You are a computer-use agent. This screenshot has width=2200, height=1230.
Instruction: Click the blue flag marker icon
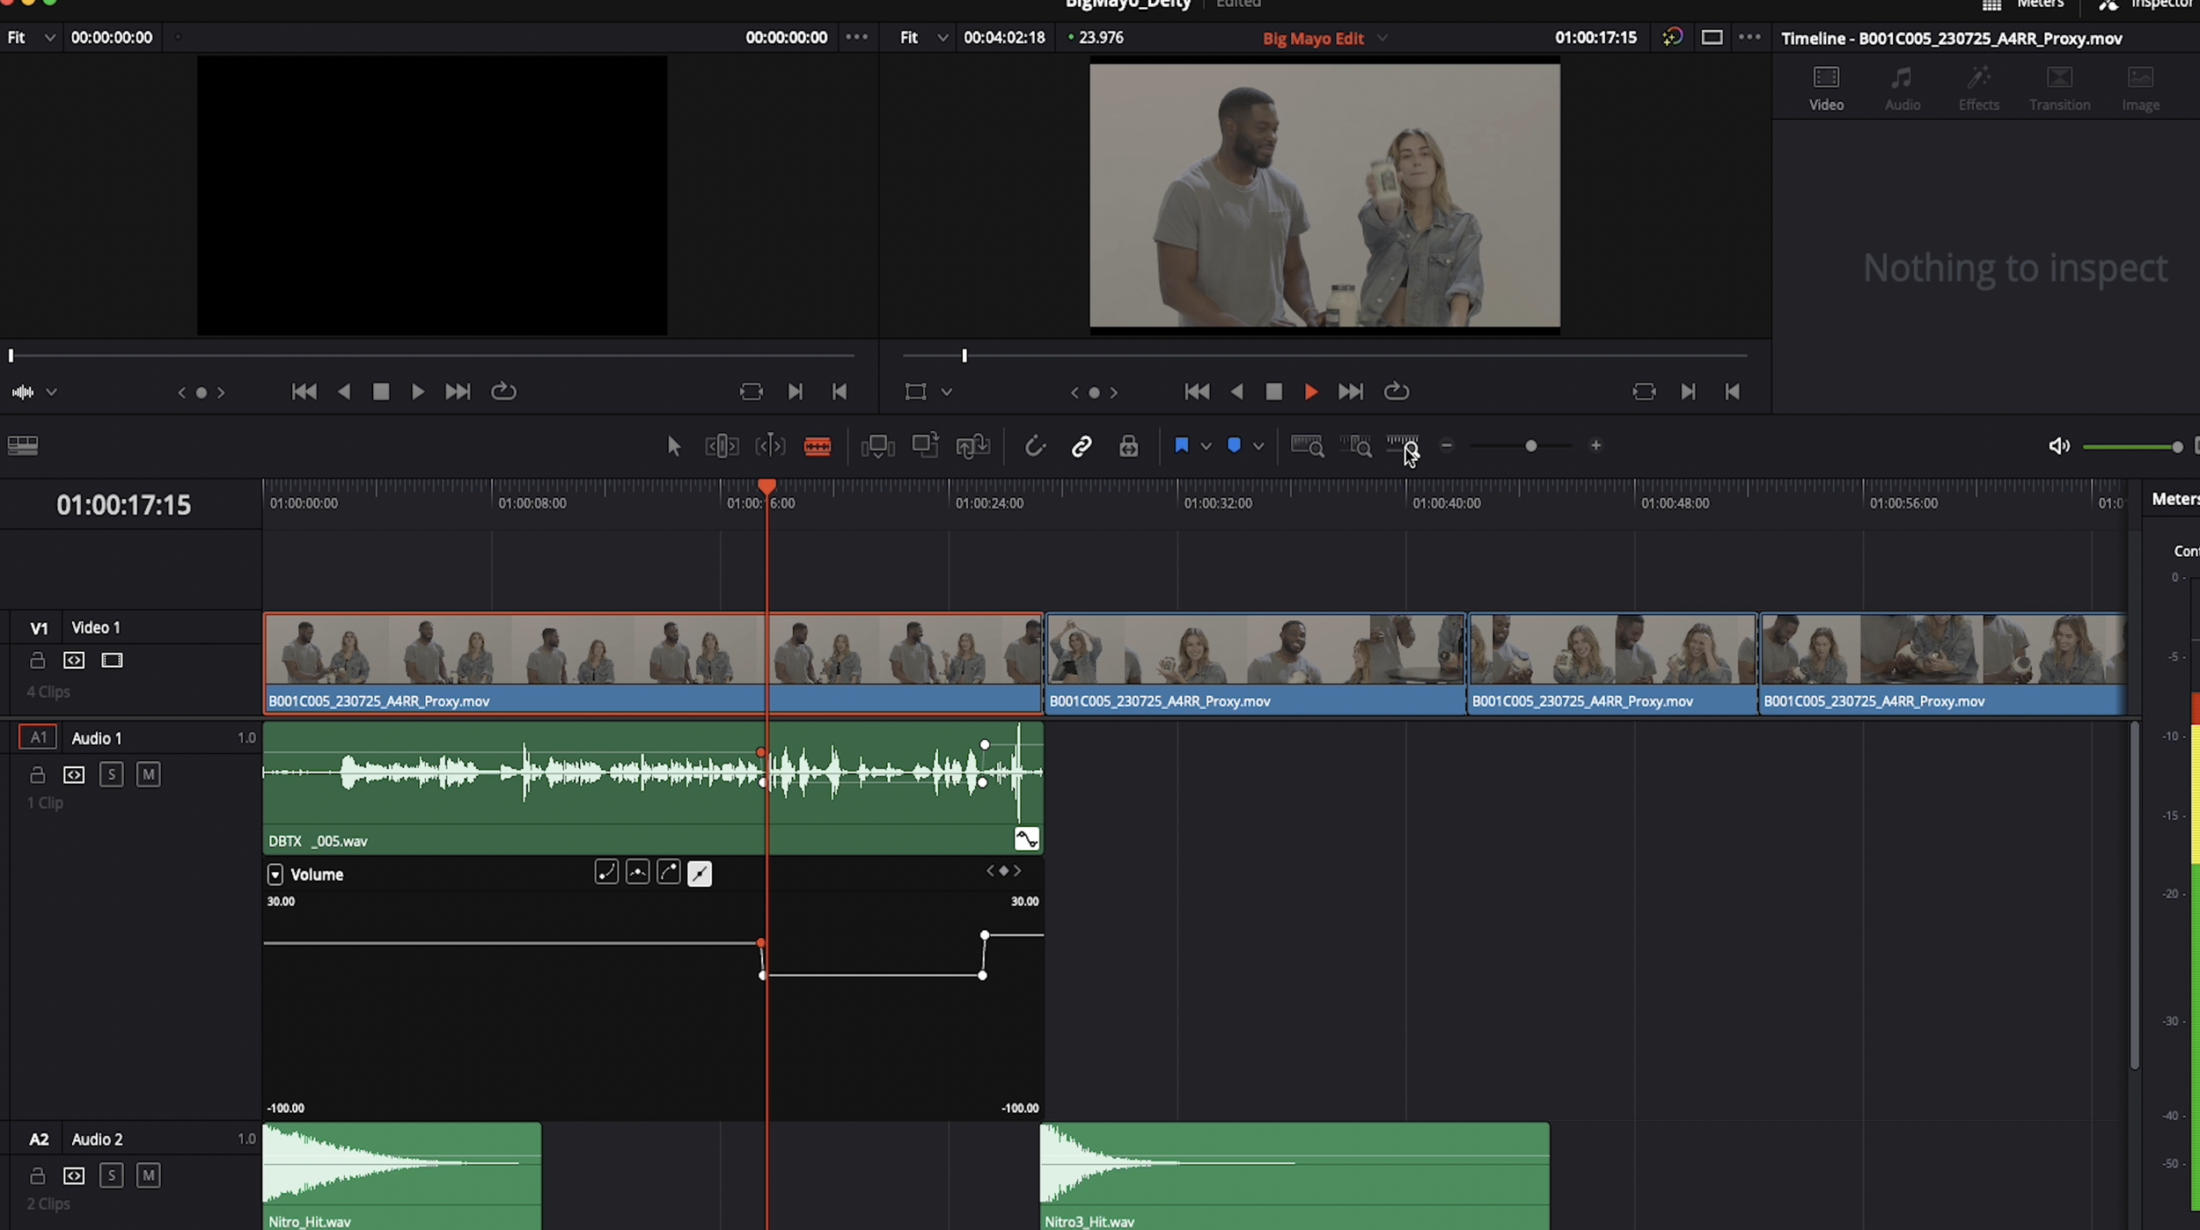coord(1181,445)
